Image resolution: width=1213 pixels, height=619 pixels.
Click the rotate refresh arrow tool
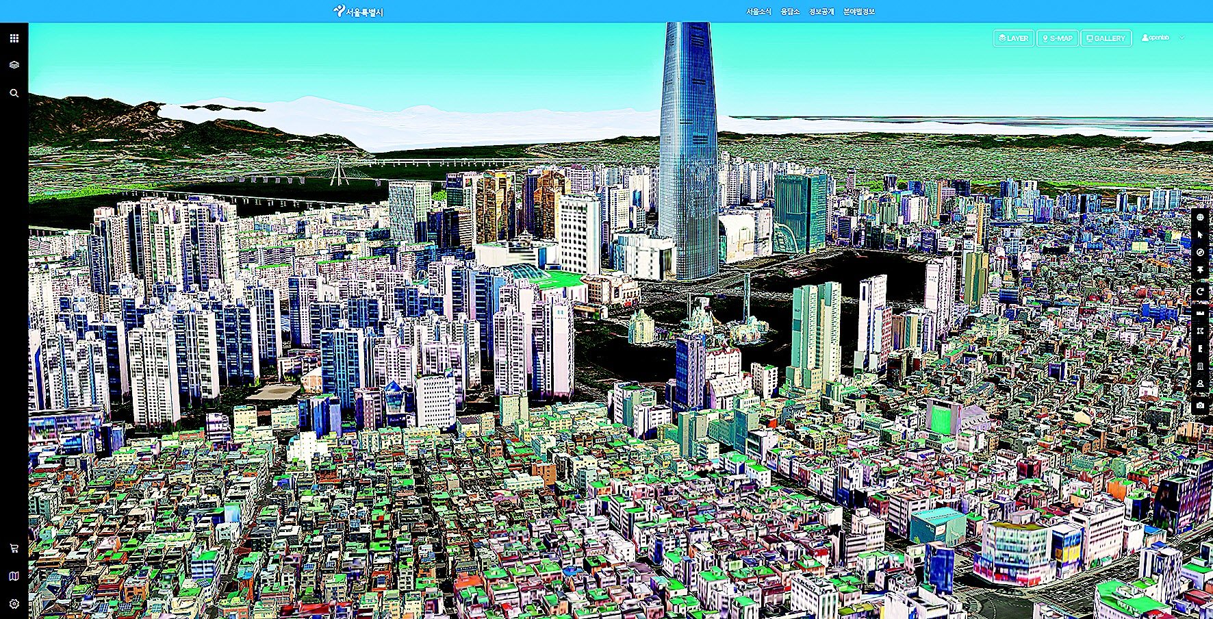(1200, 292)
